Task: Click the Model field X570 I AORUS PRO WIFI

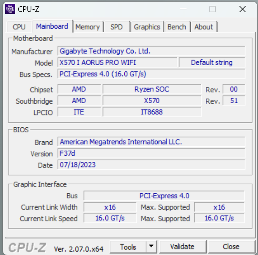Action: point(117,62)
